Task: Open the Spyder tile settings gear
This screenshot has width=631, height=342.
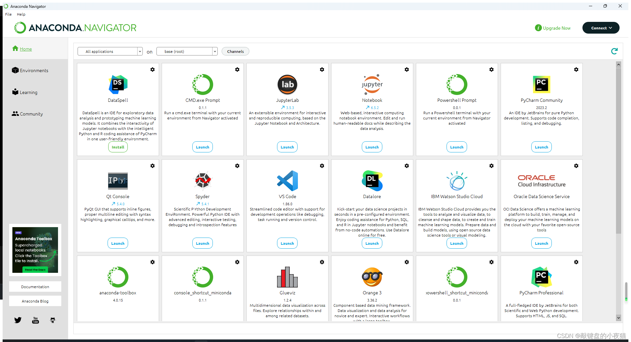Action: point(237,166)
